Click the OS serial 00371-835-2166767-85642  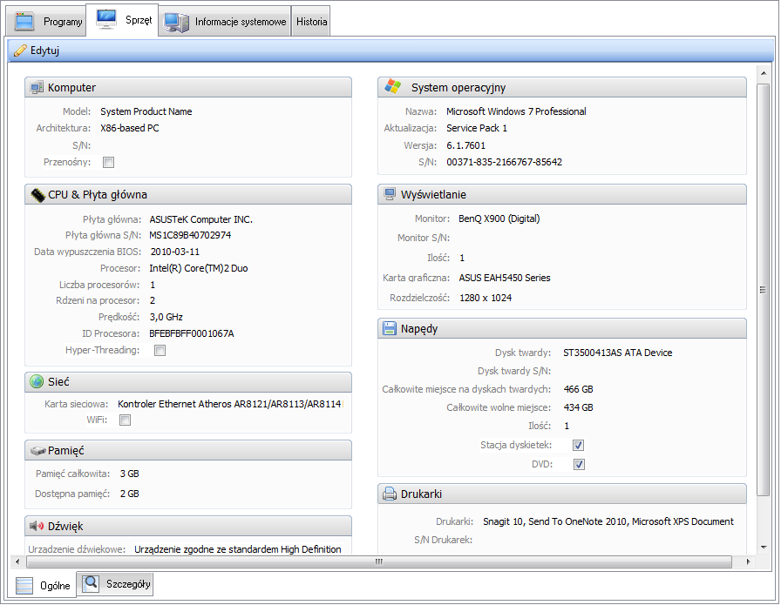[504, 162]
